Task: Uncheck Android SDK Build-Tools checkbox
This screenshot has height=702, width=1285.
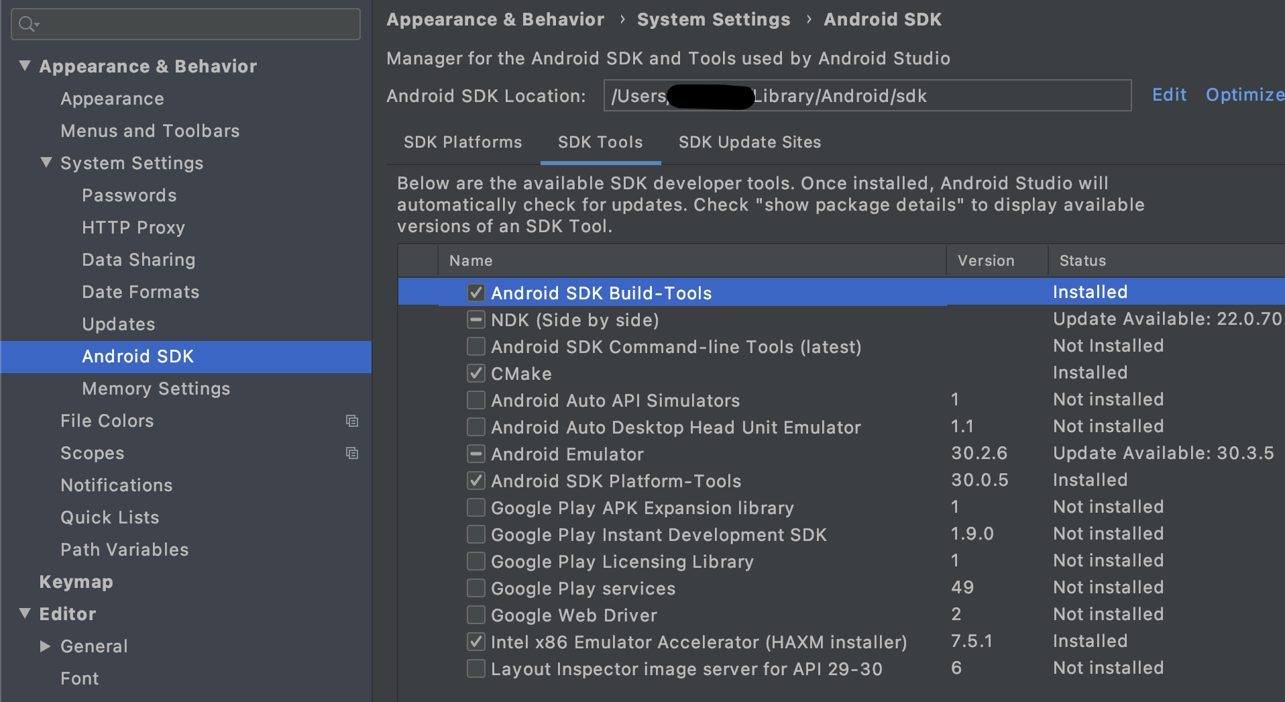Action: [x=476, y=293]
